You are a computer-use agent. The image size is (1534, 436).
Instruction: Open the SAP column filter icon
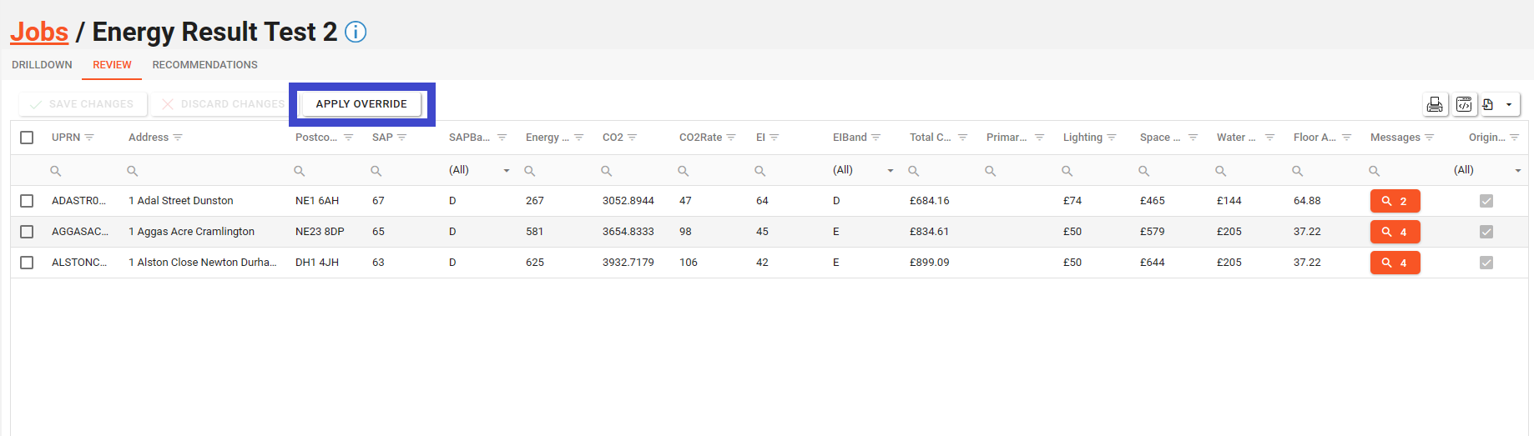[402, 138]
